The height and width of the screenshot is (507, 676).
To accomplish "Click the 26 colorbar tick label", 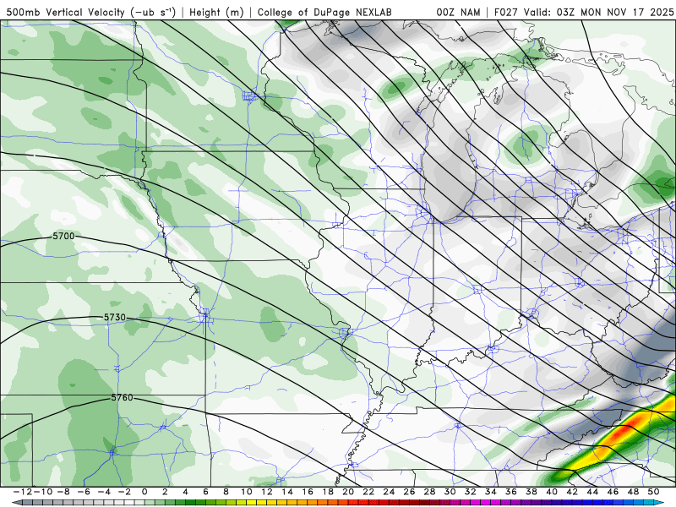I will click(x=409, y=492).
